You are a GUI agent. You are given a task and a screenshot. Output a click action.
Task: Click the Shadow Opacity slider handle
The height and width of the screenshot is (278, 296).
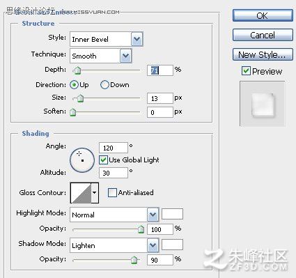(134, 260)
